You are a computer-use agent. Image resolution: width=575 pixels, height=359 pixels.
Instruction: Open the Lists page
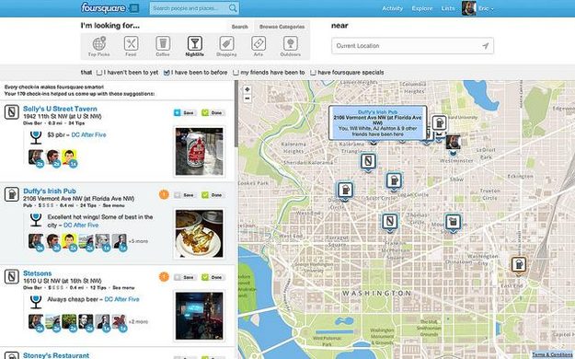pyautogui.click(x=448, y=8)
